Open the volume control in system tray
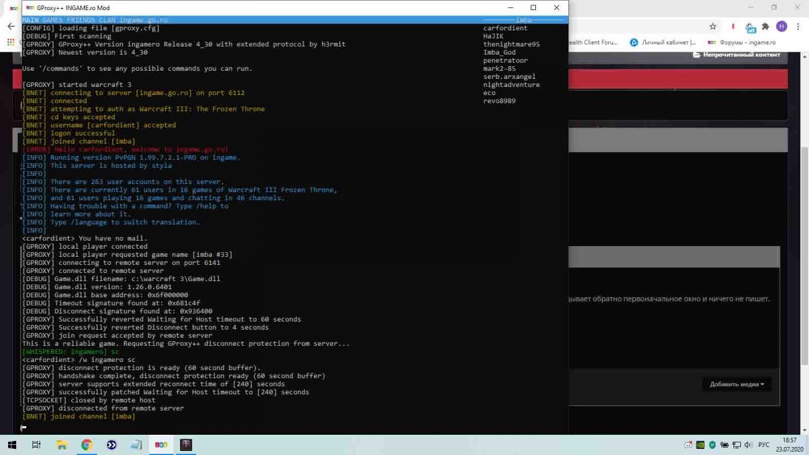 point(748,445)
